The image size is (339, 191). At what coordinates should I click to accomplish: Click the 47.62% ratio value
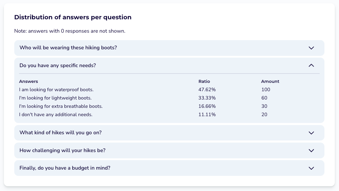(207, 90)
